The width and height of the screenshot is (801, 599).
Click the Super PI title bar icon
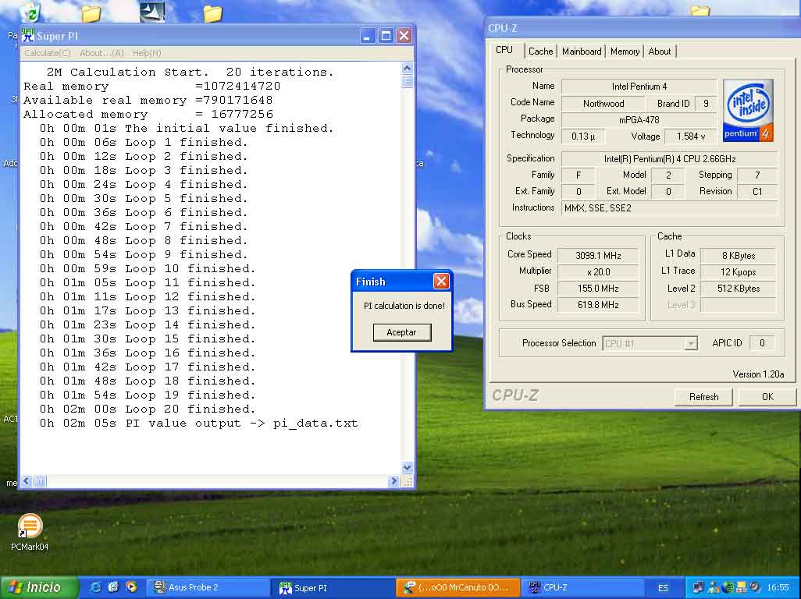(28, 36)
